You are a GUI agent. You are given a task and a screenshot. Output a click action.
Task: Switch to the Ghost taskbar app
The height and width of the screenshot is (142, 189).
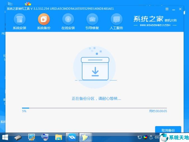point(85,137)
